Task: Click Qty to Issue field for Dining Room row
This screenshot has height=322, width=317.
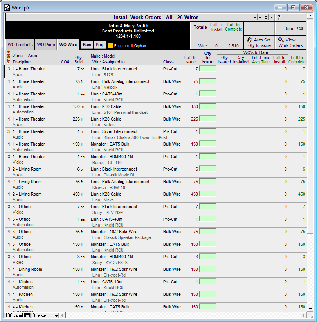Action: (x=207, y=269)
